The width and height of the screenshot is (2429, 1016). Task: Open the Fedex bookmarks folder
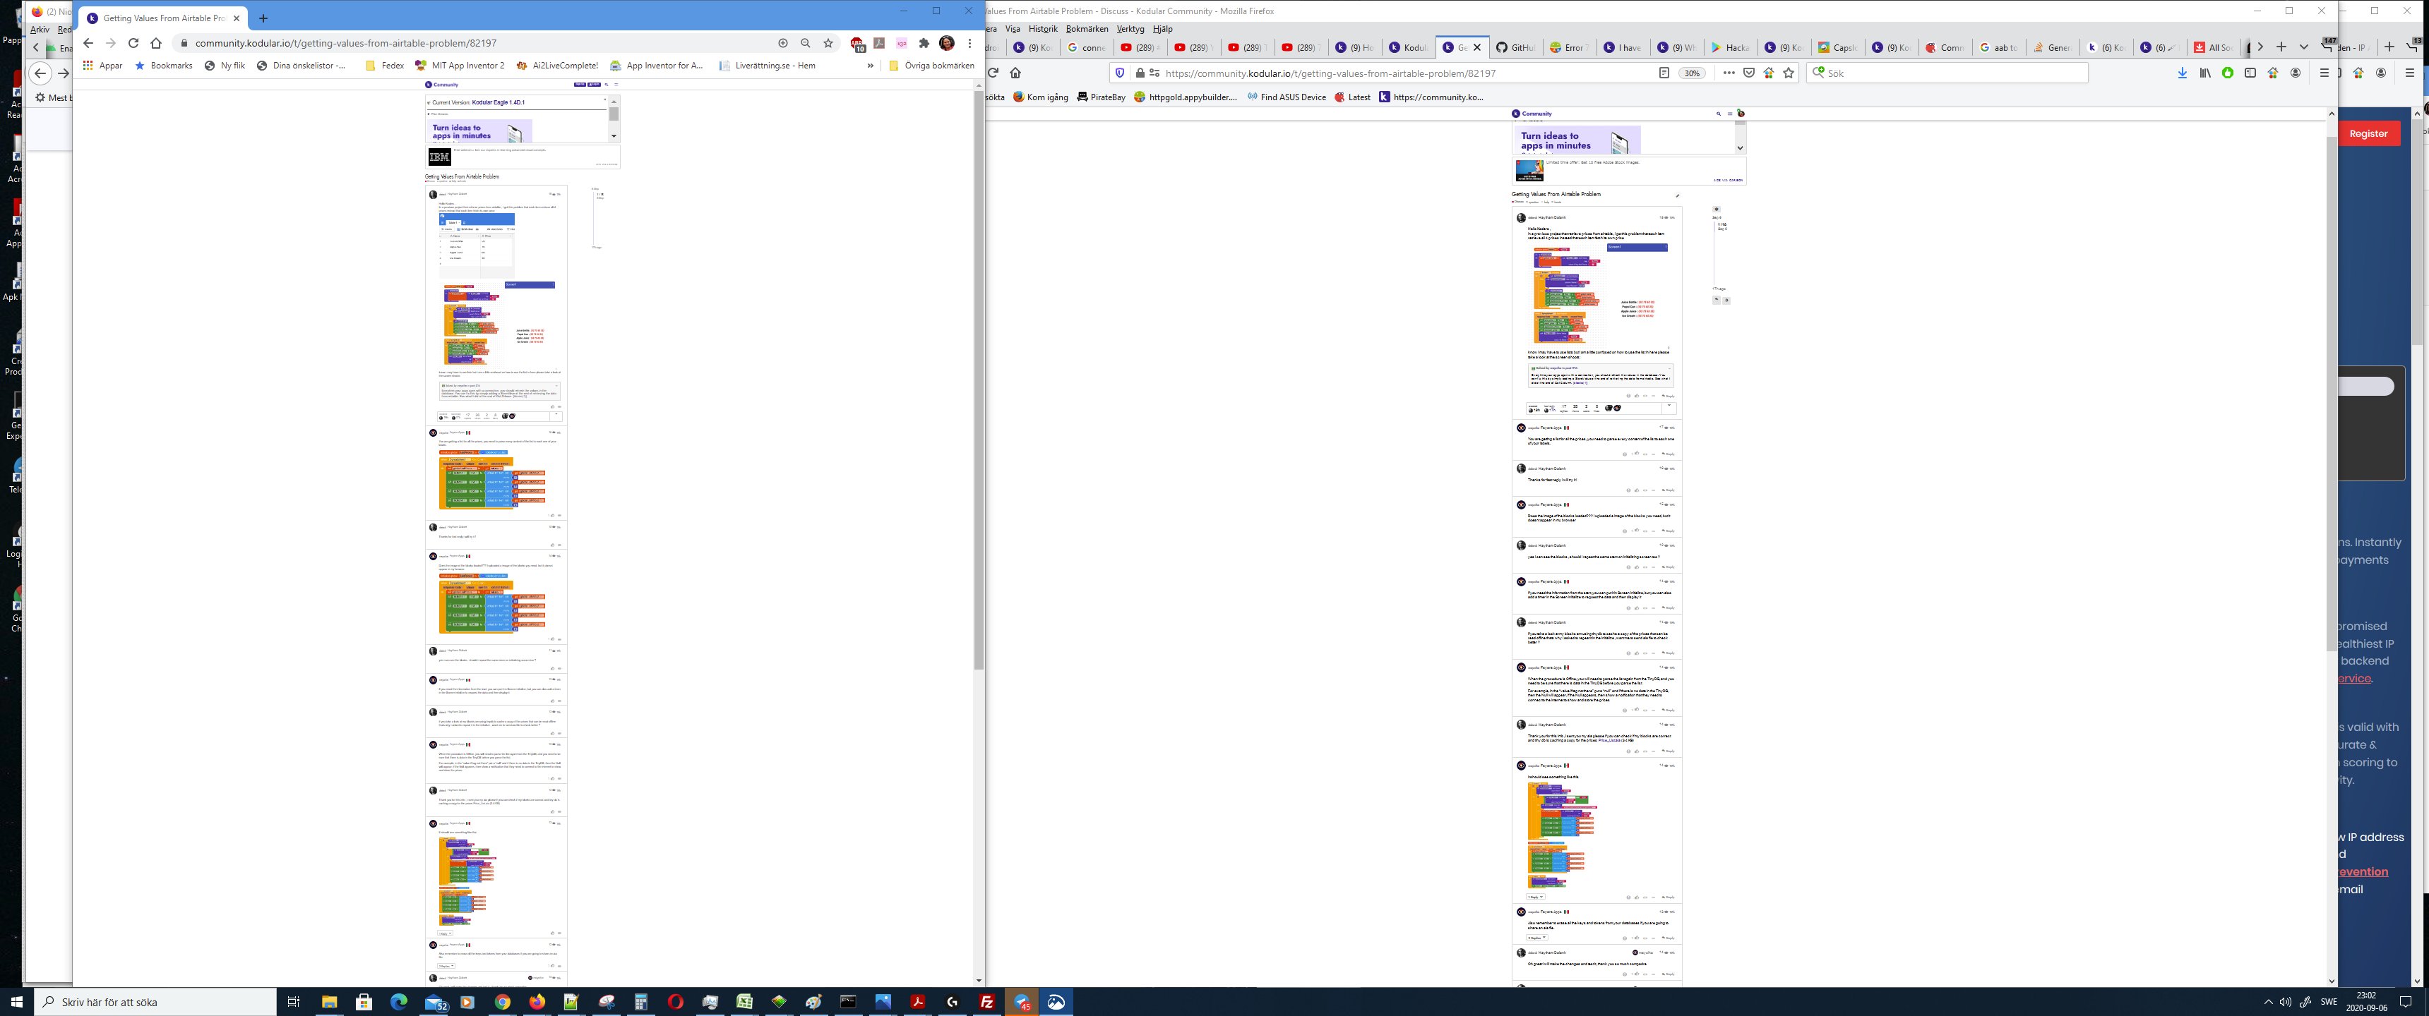[x=384, y=66]
